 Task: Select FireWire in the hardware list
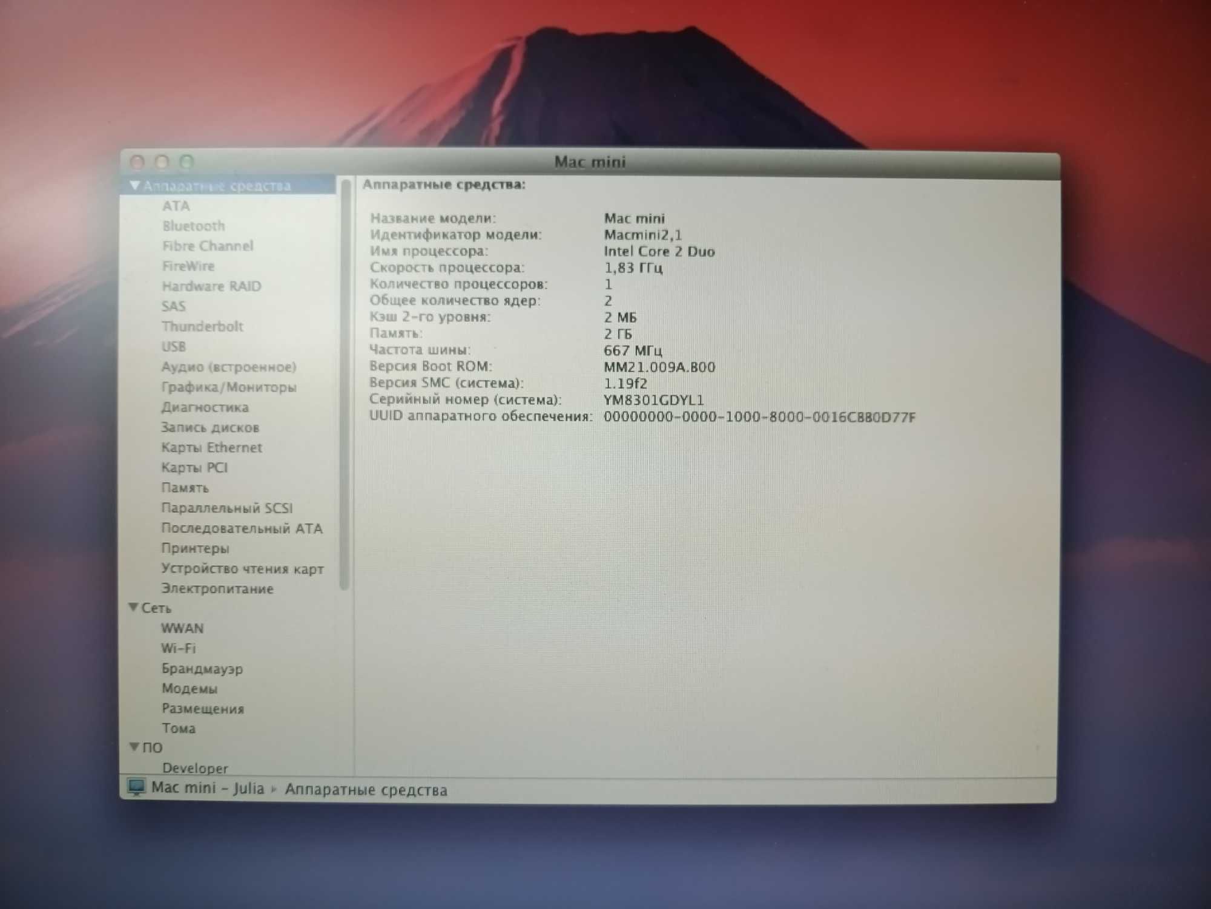pyautogui.click(x=188, y=266)
